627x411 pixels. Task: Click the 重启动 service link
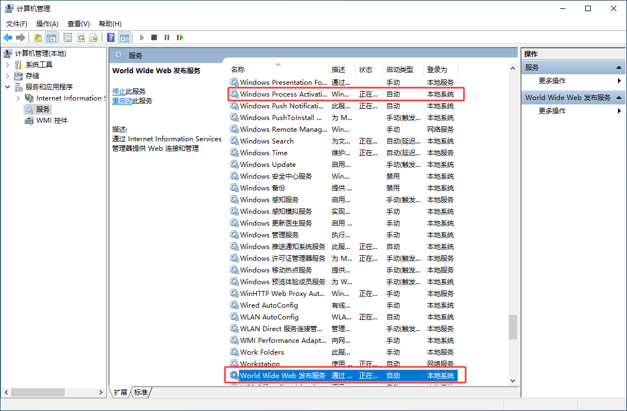122,101
